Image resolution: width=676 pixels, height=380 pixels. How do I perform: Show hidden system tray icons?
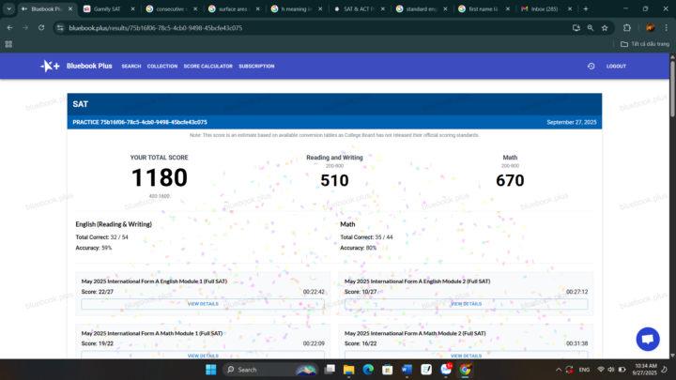click(x=559, y=370)
